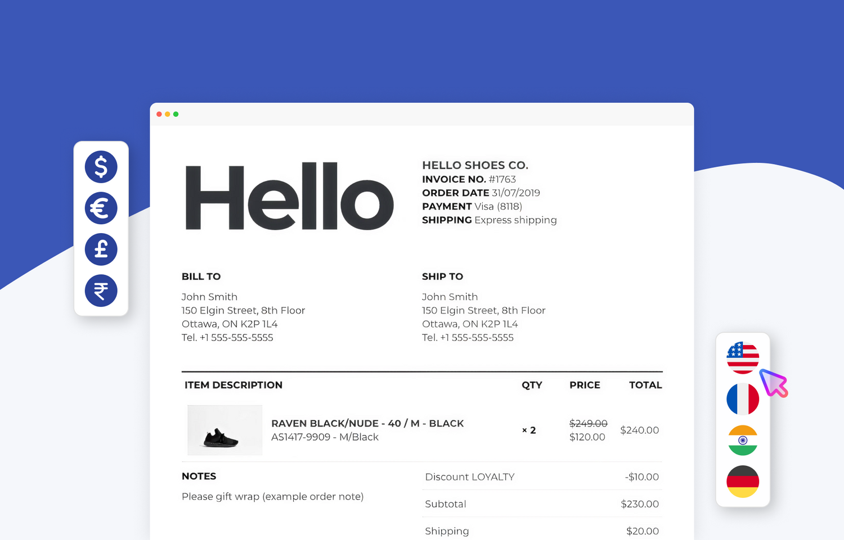Select the dollar currency icon
This screenshot has width=844, height=540.
(101, 167)
